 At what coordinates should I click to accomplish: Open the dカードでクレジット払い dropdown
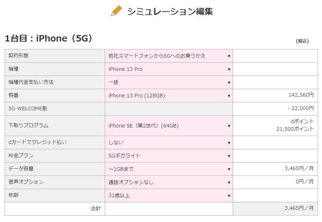click(169, 143)
